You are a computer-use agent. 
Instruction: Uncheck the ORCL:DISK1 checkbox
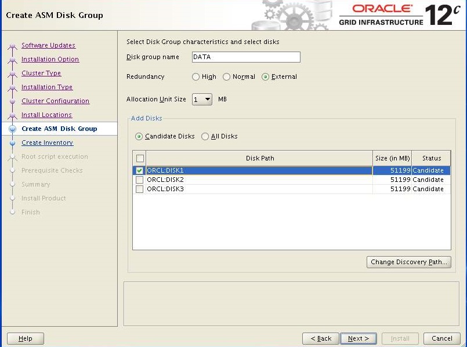pos(139,171)
